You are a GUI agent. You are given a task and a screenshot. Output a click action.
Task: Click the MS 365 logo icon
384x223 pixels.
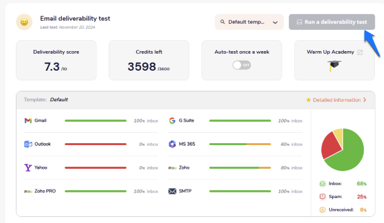[172, 144]
